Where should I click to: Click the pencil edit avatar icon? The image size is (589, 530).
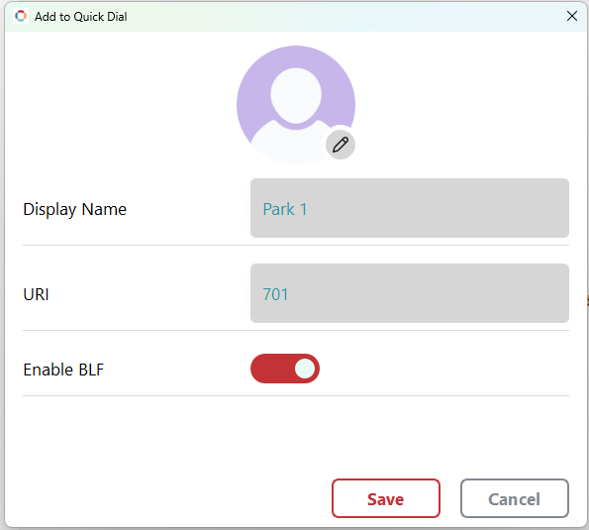(x=341, y=145)
